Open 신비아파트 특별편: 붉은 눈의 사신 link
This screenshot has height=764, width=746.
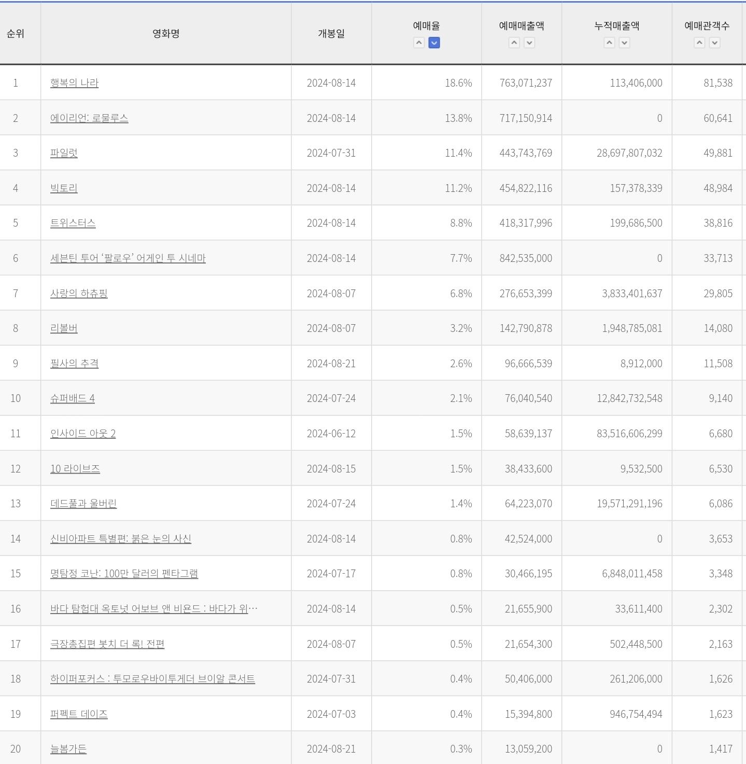click(x=121, y=539)
